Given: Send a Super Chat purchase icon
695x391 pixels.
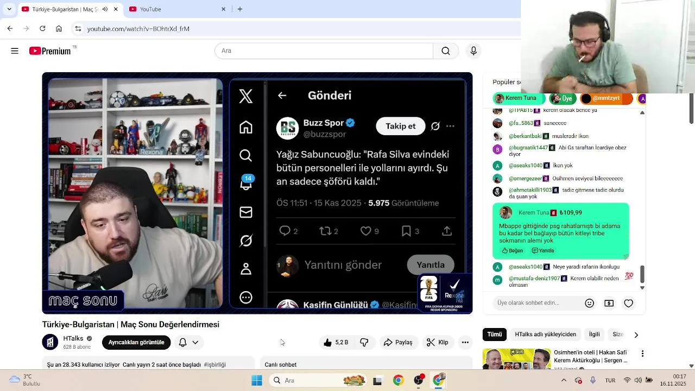Looking at the screenshot, I should point(609,304).
